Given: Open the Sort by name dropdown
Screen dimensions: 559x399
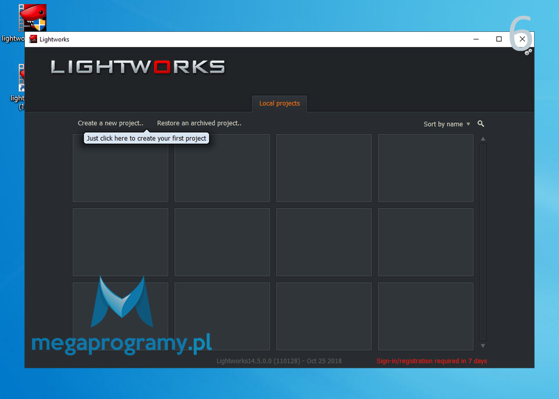Looking at the screenshot, I should [447, 124].
